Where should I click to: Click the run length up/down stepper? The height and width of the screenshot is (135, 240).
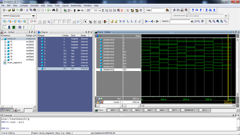tap(102, 10)
